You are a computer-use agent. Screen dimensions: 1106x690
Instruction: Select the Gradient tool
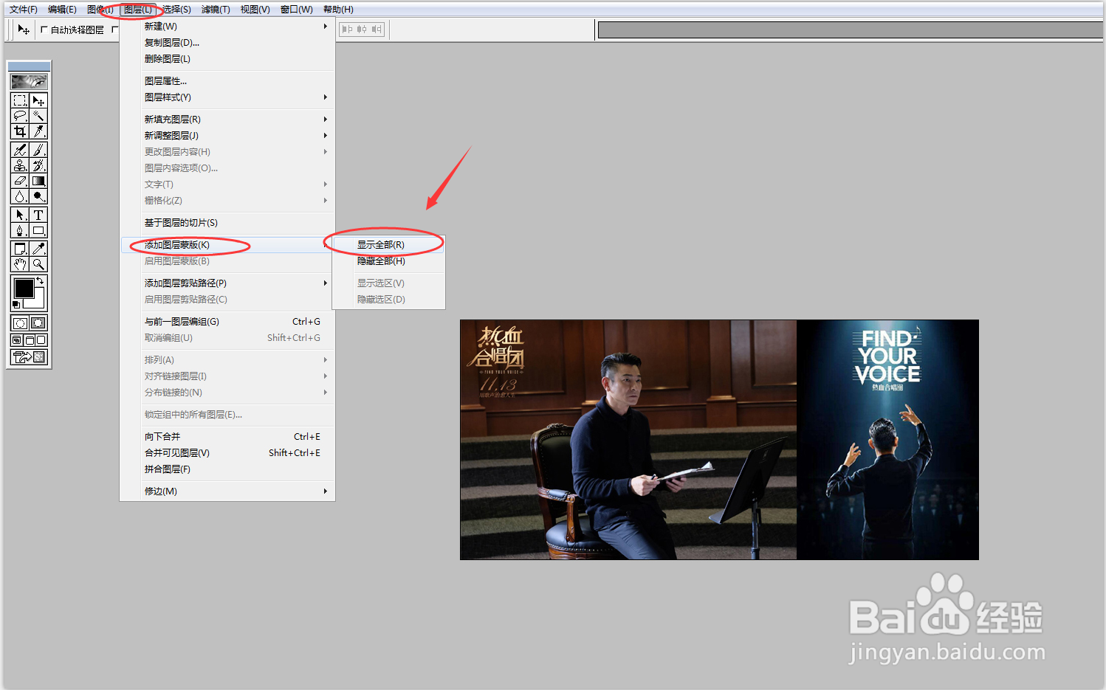click(x=38, y=181)
